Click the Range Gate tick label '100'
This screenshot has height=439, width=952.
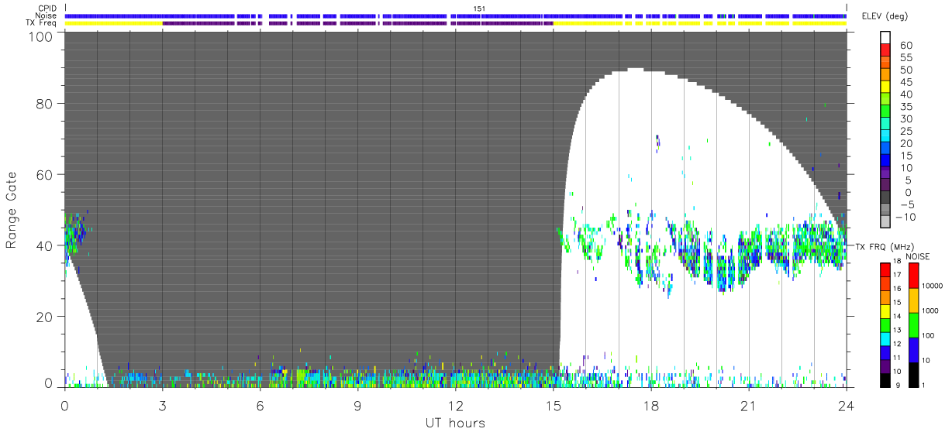41,36
